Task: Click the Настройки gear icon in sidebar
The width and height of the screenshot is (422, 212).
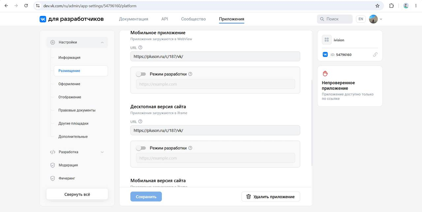Action: coord(53,42)
